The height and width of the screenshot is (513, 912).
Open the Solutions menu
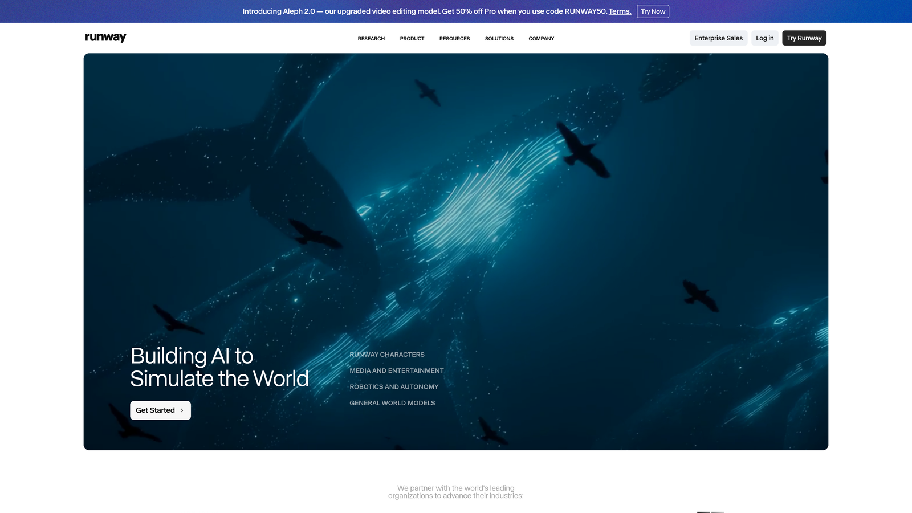499,39
